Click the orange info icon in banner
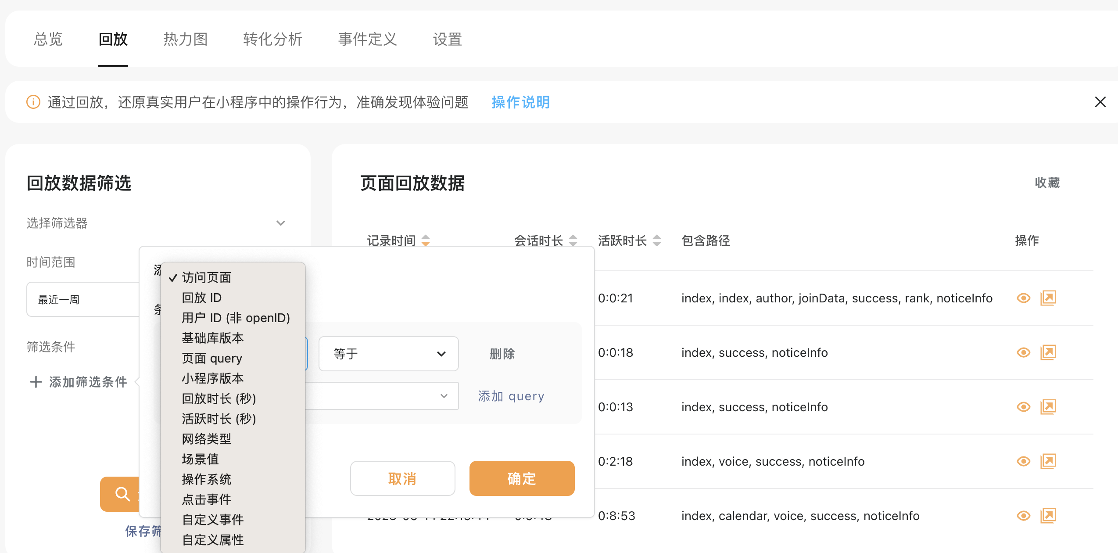 33,102
